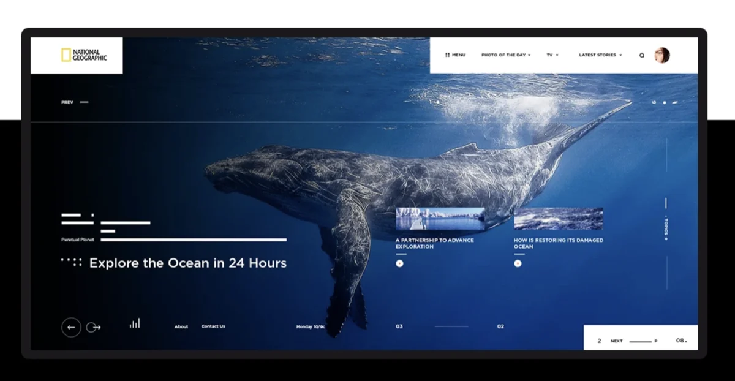Open 'A Partnership to Advance Exploration' headline
Viewport: 735px width, 381px height.
[435, 243]
